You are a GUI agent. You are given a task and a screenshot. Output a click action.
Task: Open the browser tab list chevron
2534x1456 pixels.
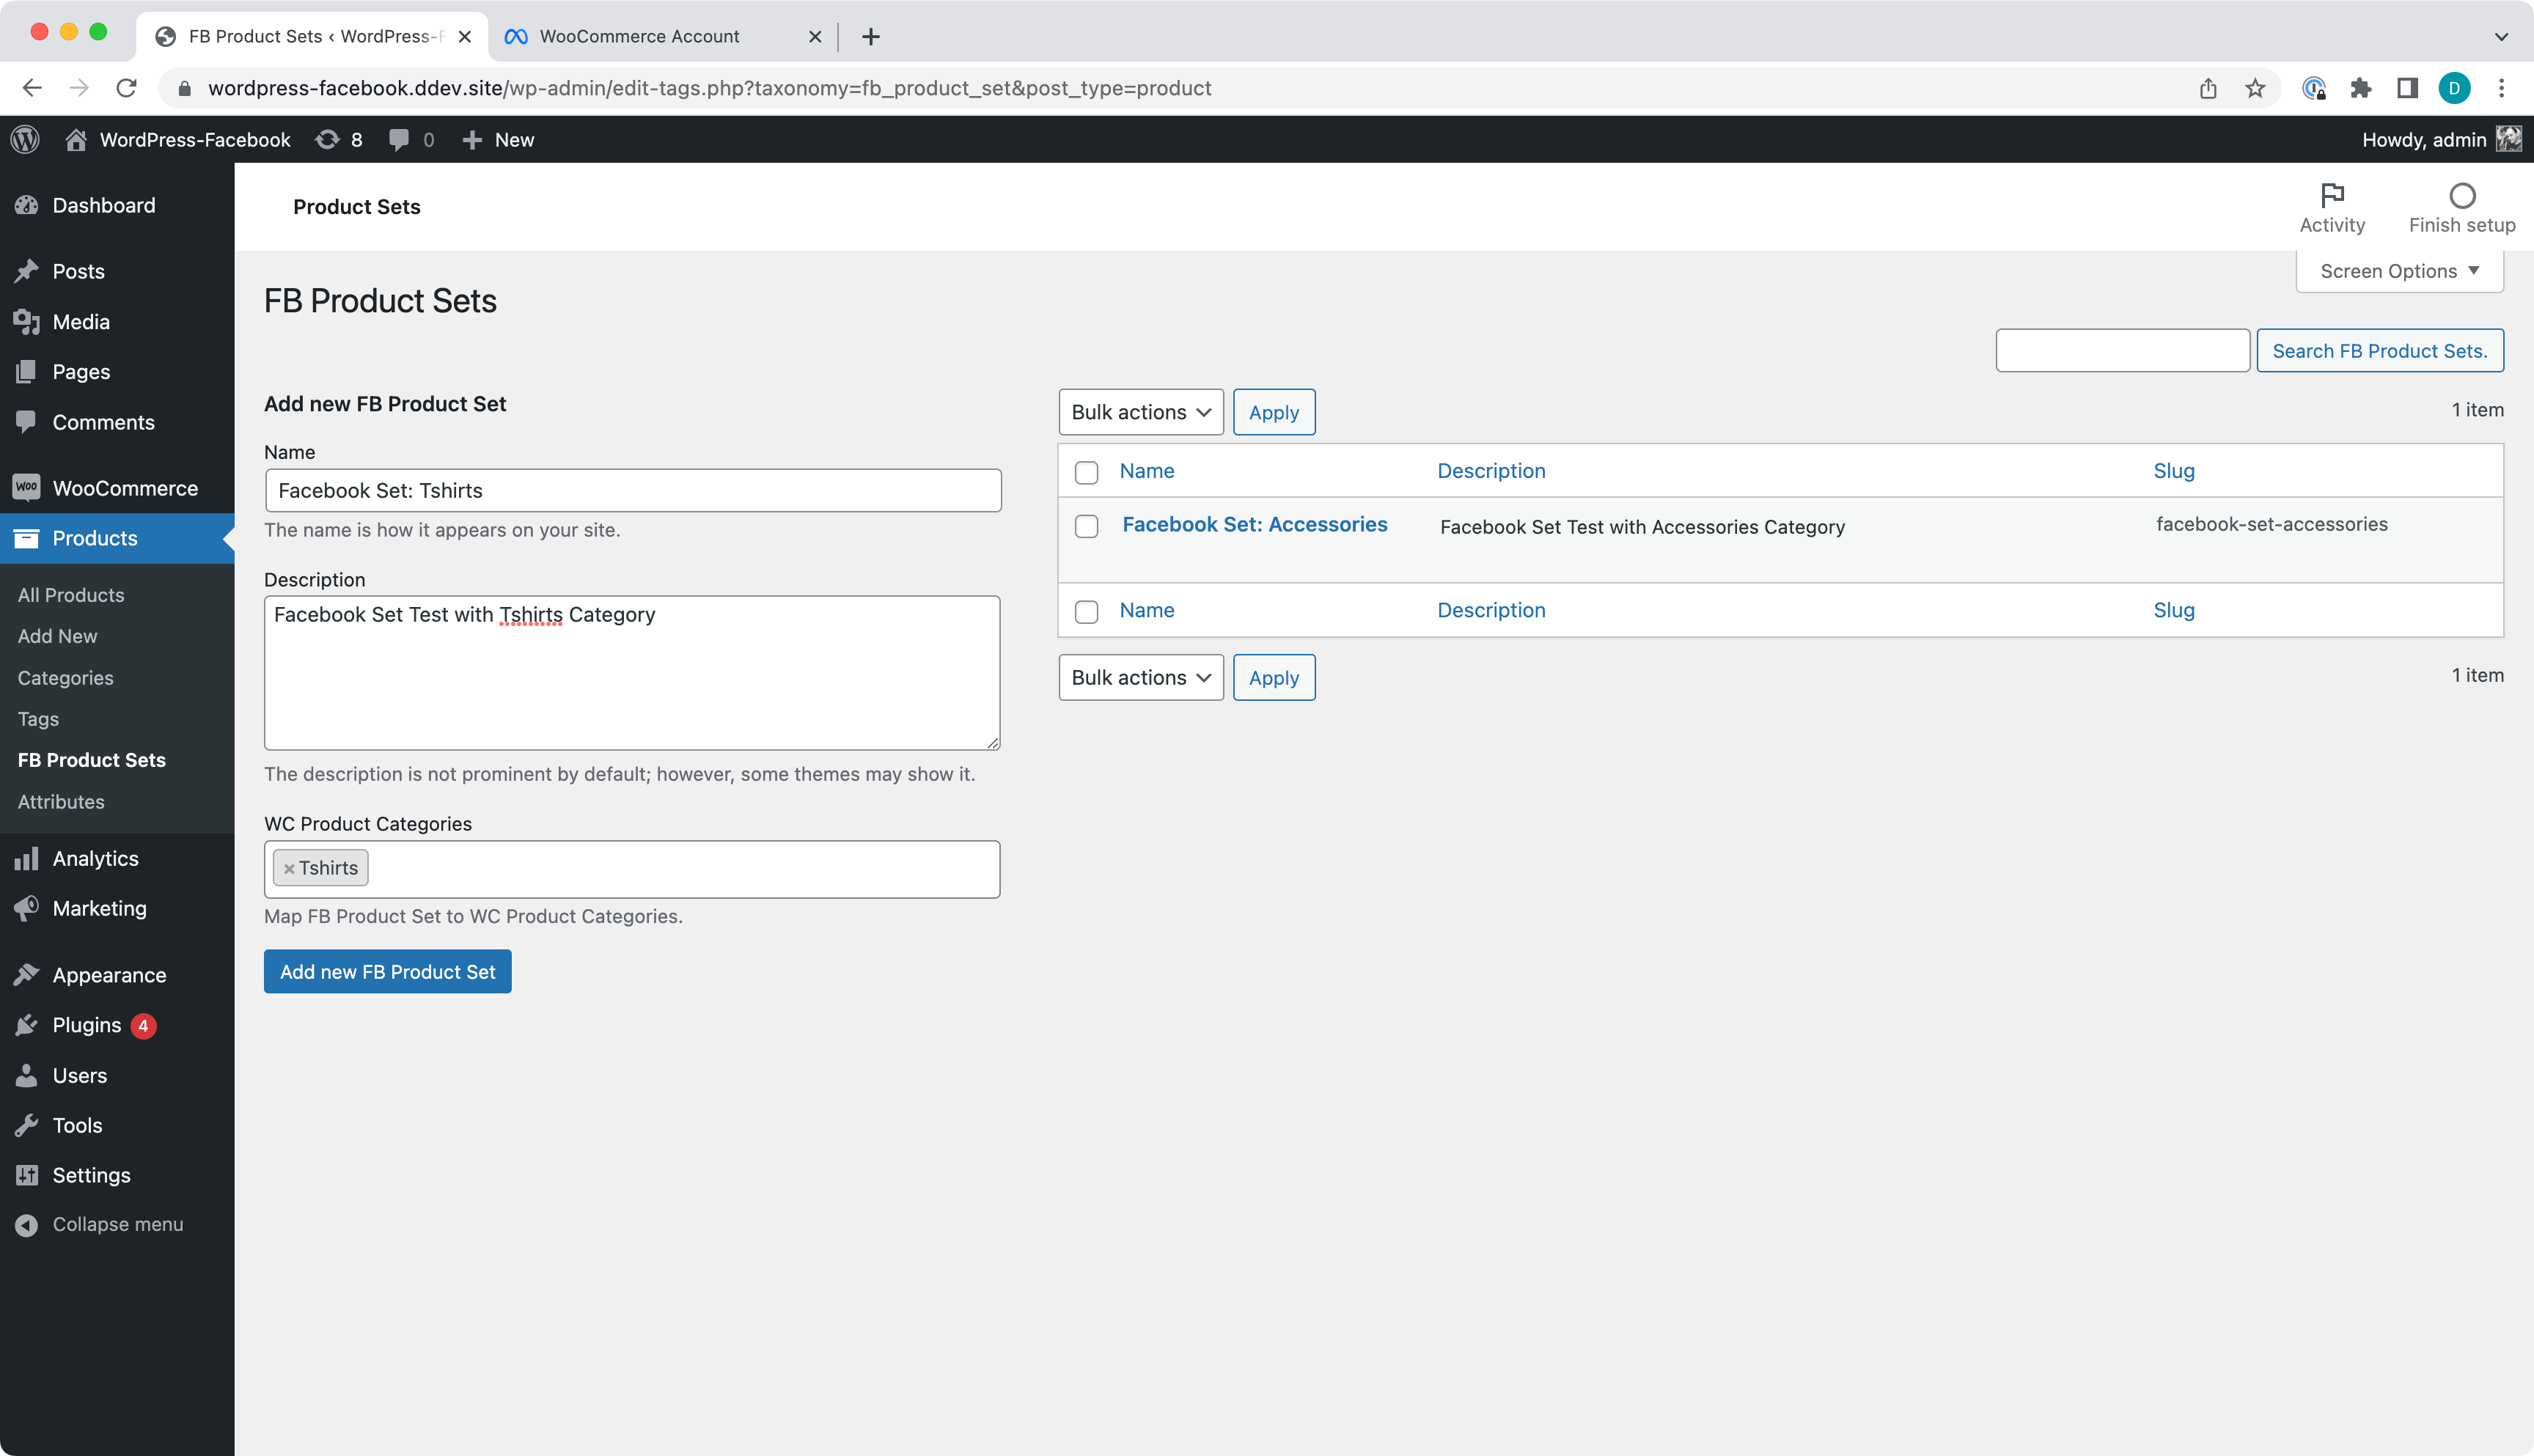(2500, 37)
